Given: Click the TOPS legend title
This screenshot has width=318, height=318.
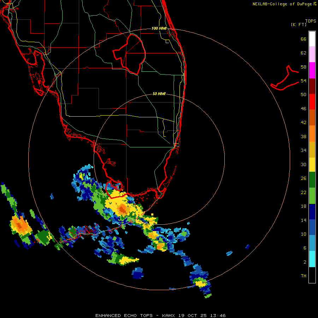Looking at the screenshot, I should [x=311, y=21].
